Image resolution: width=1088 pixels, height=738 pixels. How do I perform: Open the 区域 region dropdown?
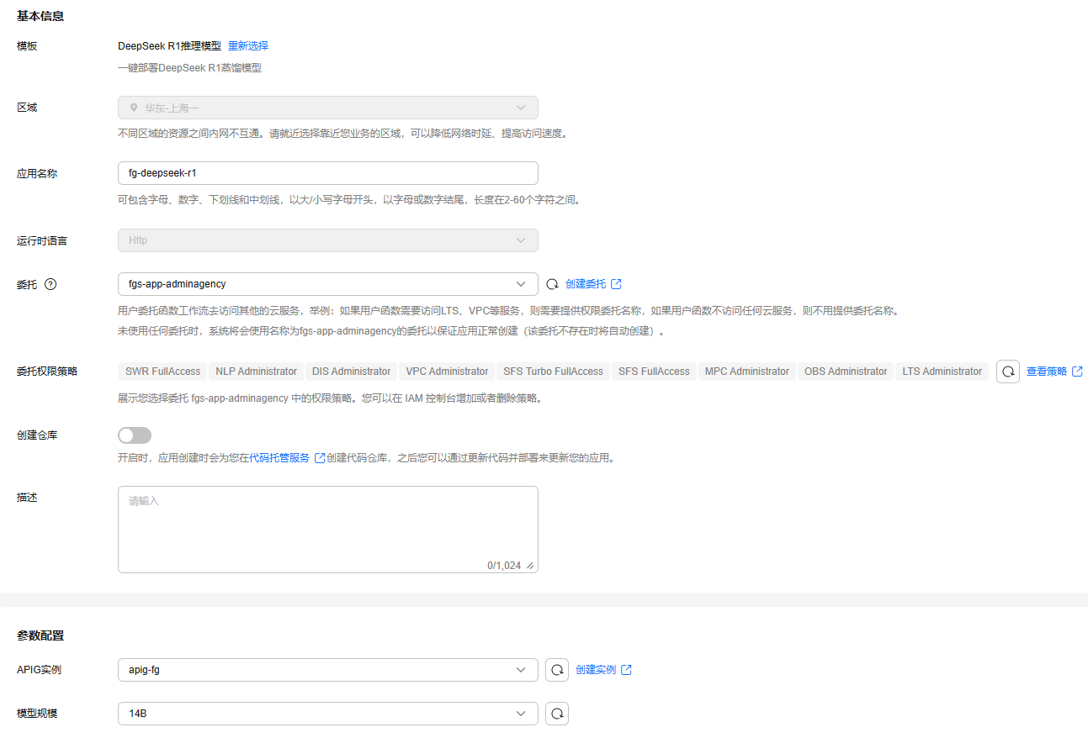tap(328, 108)
